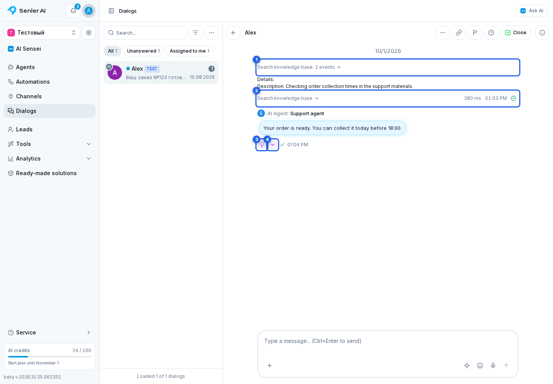Switch to the Unanswered tab
Viewport: 553px width, 384px height.
[143, 51]
